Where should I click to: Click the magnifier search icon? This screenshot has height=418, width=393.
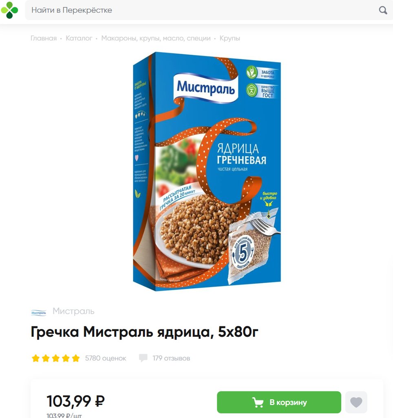pyautogui.click(x=383, y=10)
